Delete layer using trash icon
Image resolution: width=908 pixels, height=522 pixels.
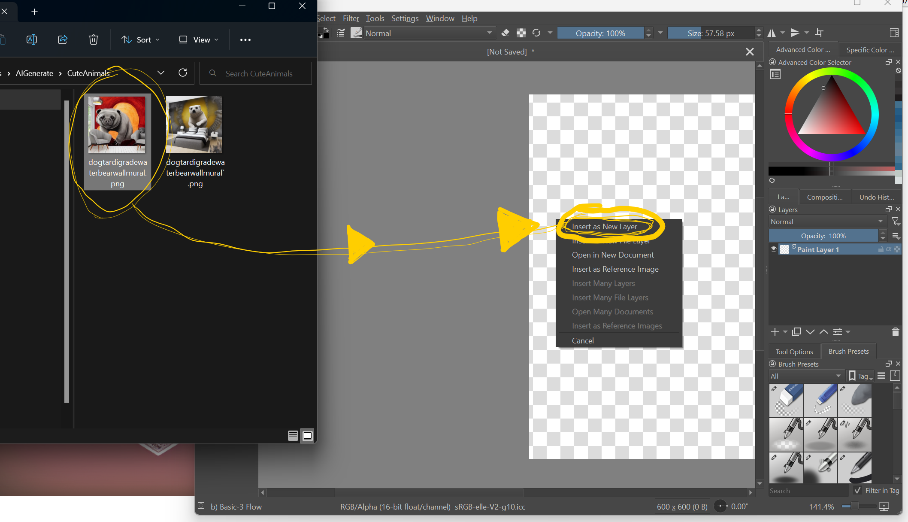pyautogui.click(x=895, y=332)
